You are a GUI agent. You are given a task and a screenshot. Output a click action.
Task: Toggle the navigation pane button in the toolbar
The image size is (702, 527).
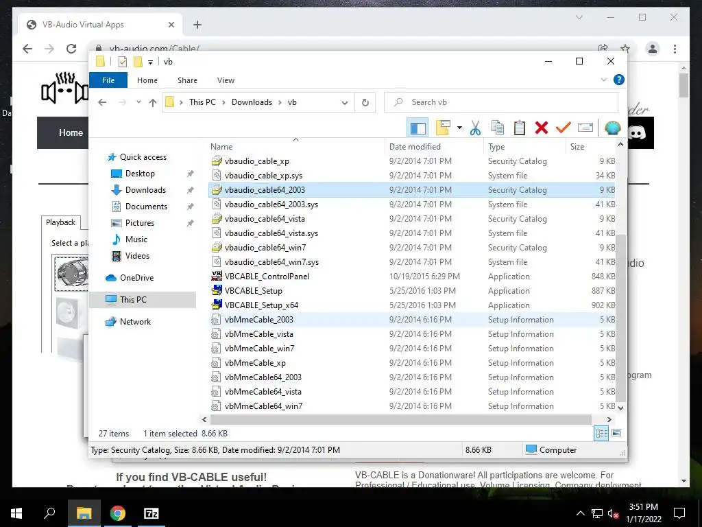pos(417,128)
